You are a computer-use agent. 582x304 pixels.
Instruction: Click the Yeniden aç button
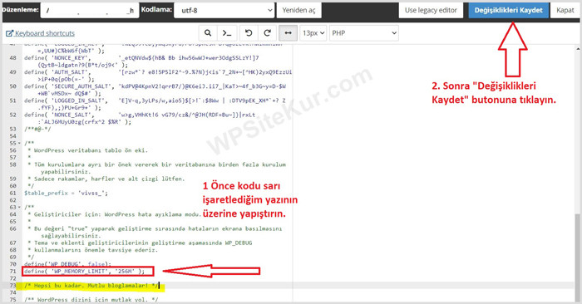pyautogui.click(x=298, y=10)
